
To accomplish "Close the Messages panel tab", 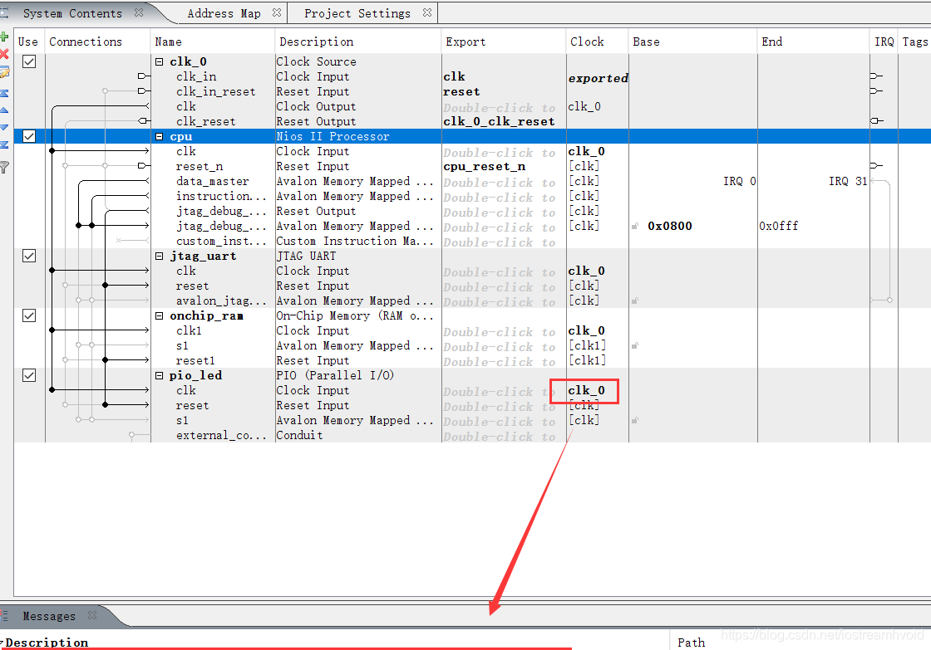I will 92,616.
